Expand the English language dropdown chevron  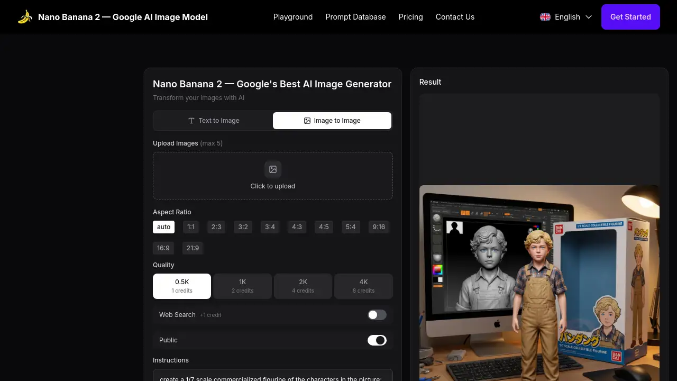pyautogui.click(x=589, y=17)
